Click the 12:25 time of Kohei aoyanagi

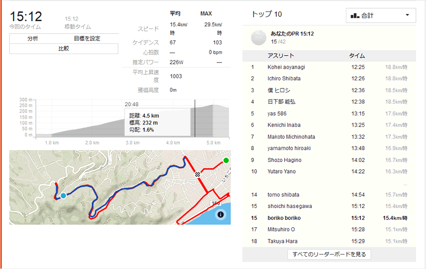pos(358,67)
